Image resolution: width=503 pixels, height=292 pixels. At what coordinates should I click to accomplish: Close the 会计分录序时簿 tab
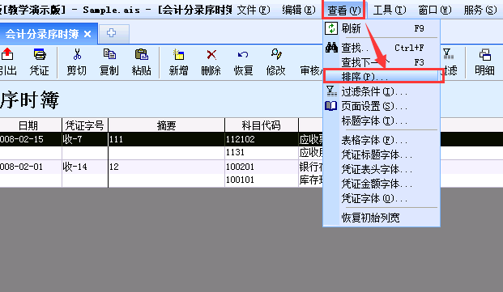point(87,34)
